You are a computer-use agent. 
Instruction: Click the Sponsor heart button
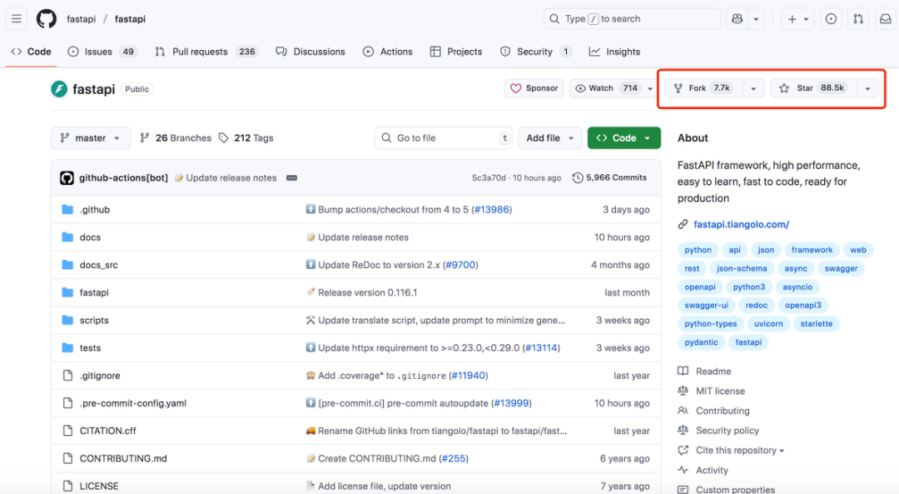[534, 88]
